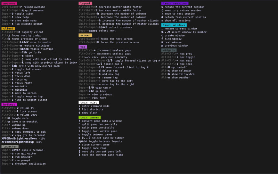Click 'cycle with previous/go back' line

click(x=31, y=66)
